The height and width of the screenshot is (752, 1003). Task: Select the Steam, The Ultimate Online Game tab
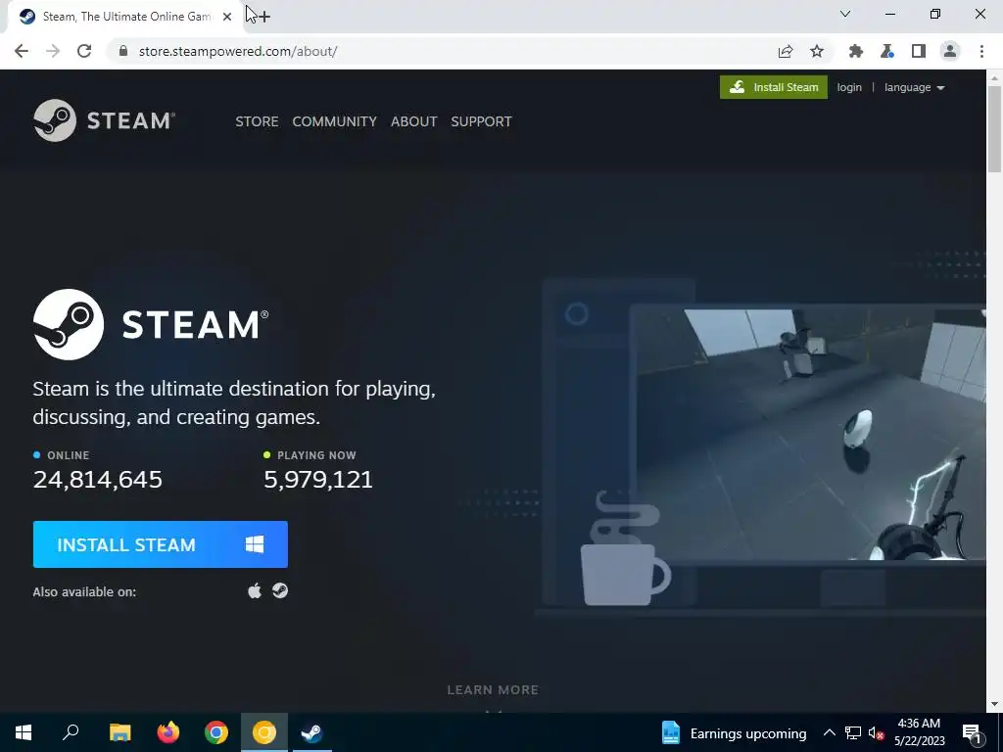click(x=126, y=17)
